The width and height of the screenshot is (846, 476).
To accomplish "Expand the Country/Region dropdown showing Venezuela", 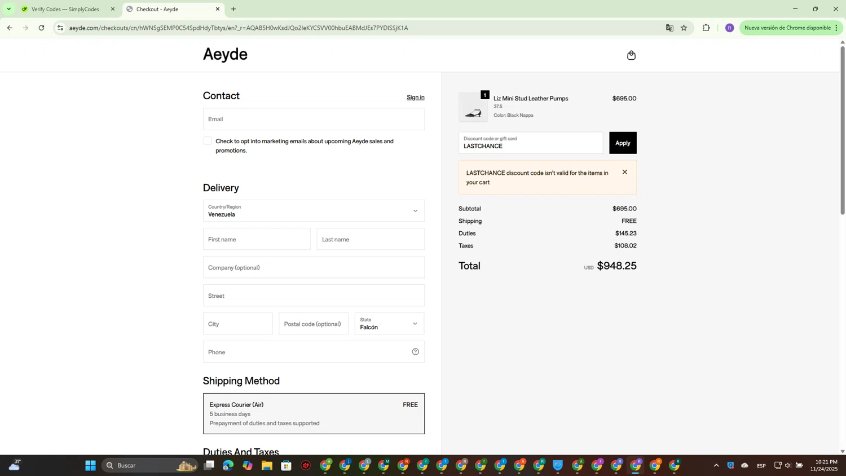I will coord(314,211).
